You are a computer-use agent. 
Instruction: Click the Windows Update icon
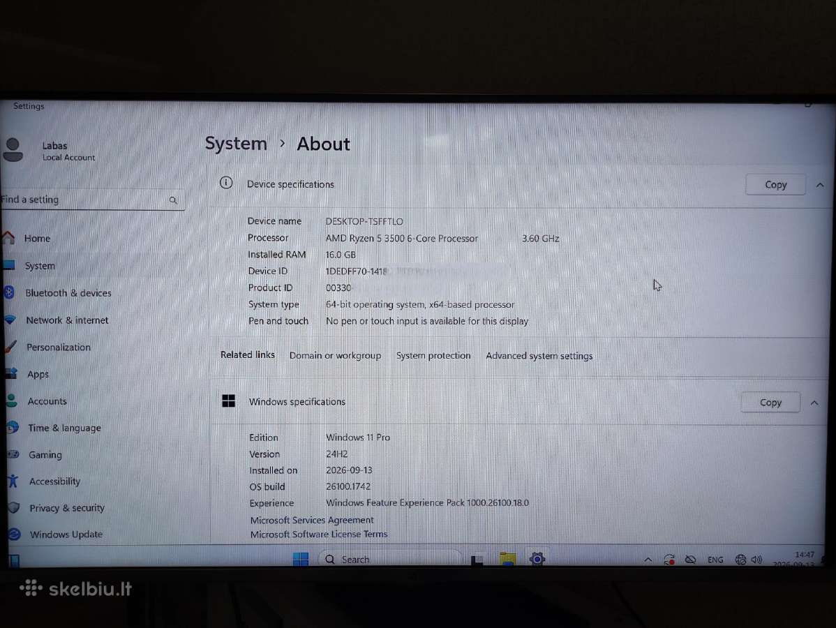point(15,534)
